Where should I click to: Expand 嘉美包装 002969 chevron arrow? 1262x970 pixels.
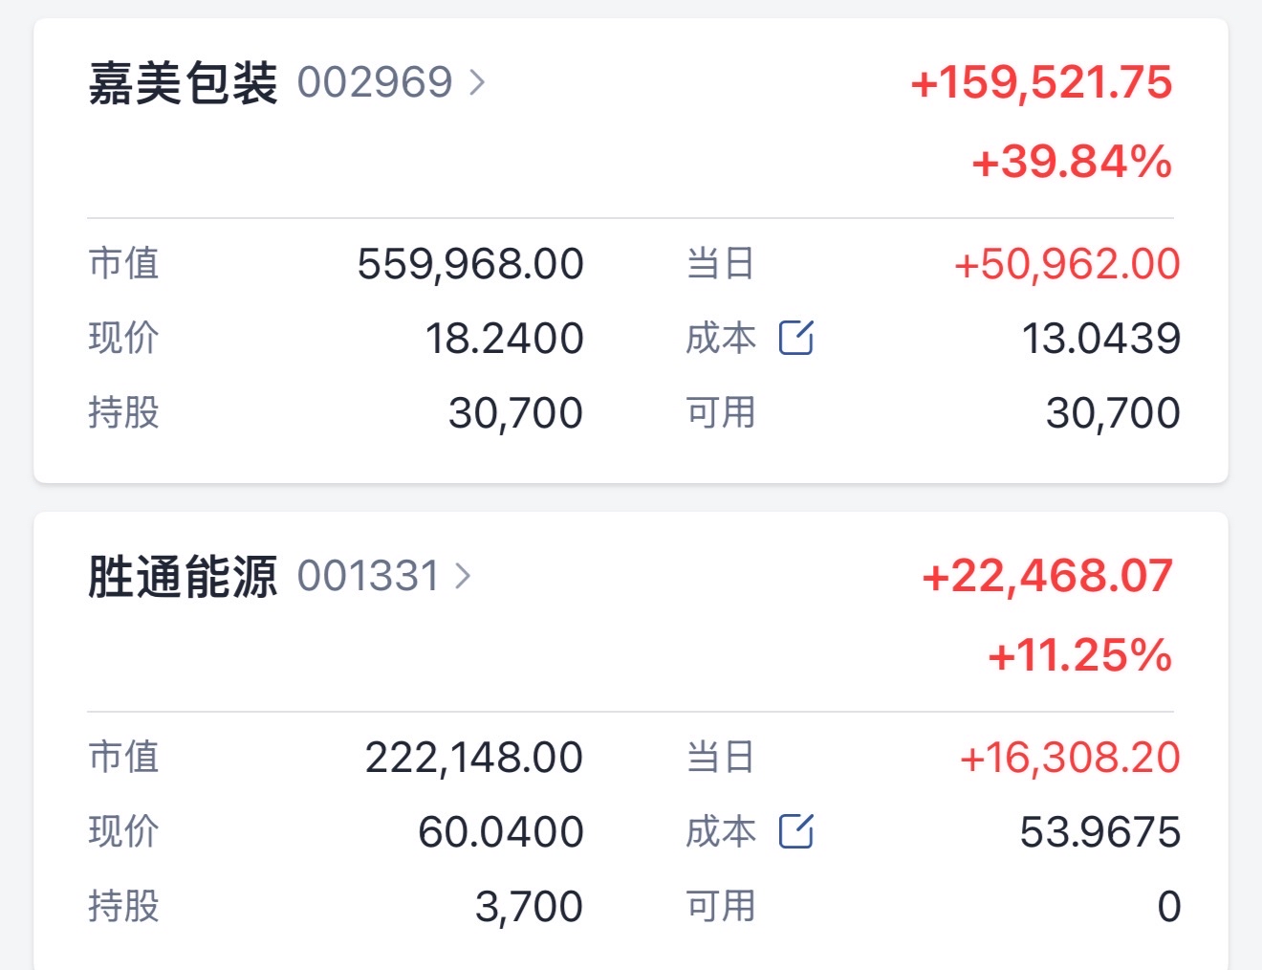(x=477, y=82)
